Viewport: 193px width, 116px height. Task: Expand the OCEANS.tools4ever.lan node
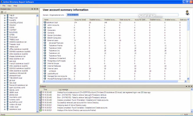pos(5,42)
